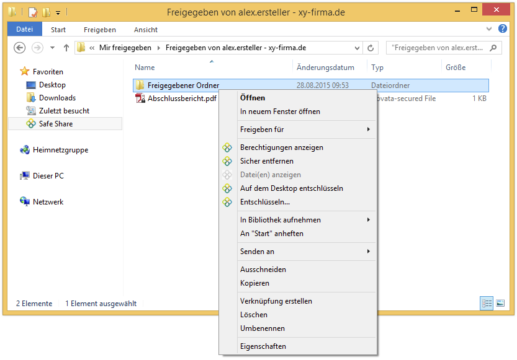
Task: Click the Safe Share icon beside Sicher entfernen
Action: [x=227, y=161]
